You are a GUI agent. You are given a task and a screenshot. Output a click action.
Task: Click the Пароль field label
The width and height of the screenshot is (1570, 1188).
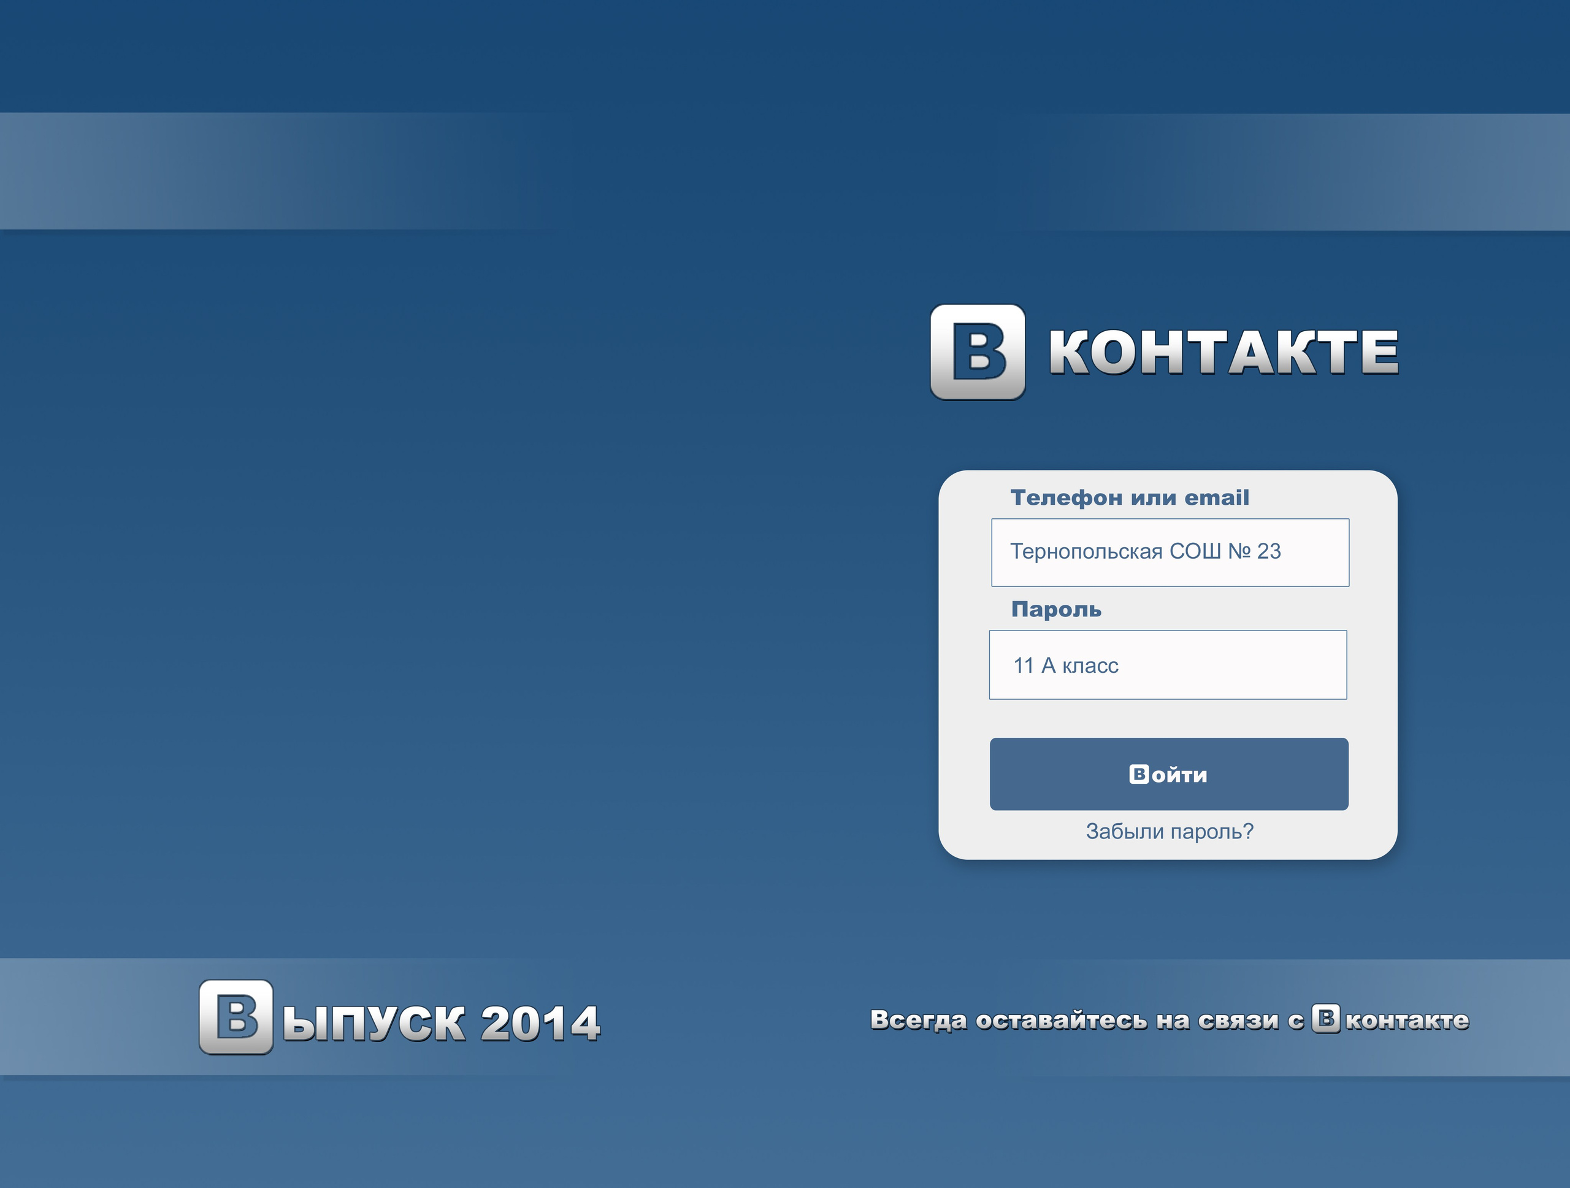tap(1055, 610)
